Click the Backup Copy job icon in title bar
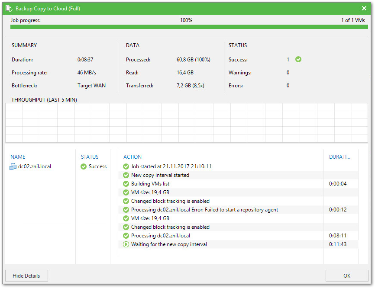The height and width of the screenshot is (288, 375). [x=9, y=8]
